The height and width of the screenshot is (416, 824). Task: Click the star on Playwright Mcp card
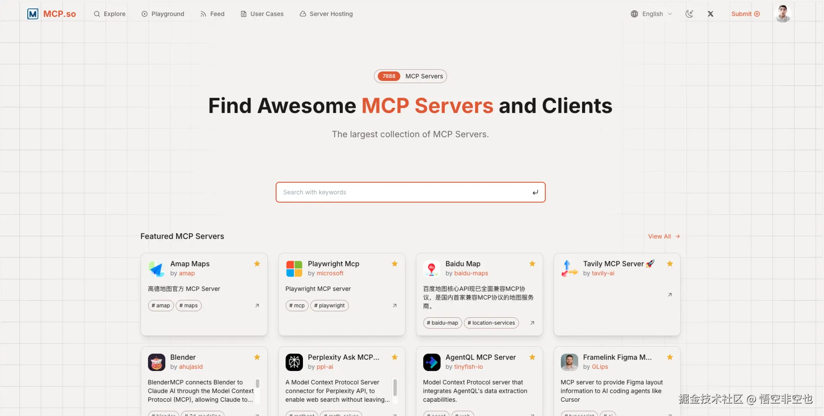(x=395, y=264)
